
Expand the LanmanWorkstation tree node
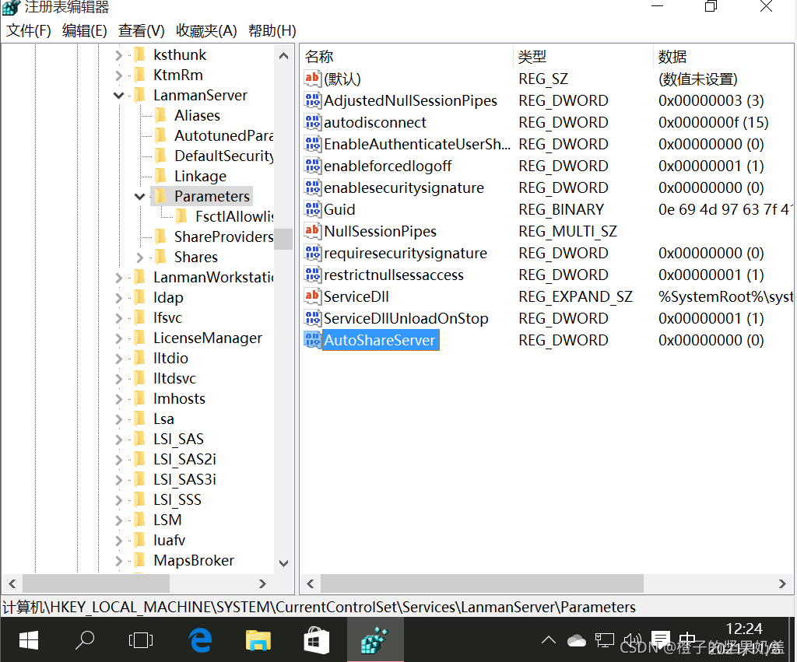pyautogui.click(x=118, y=278)
